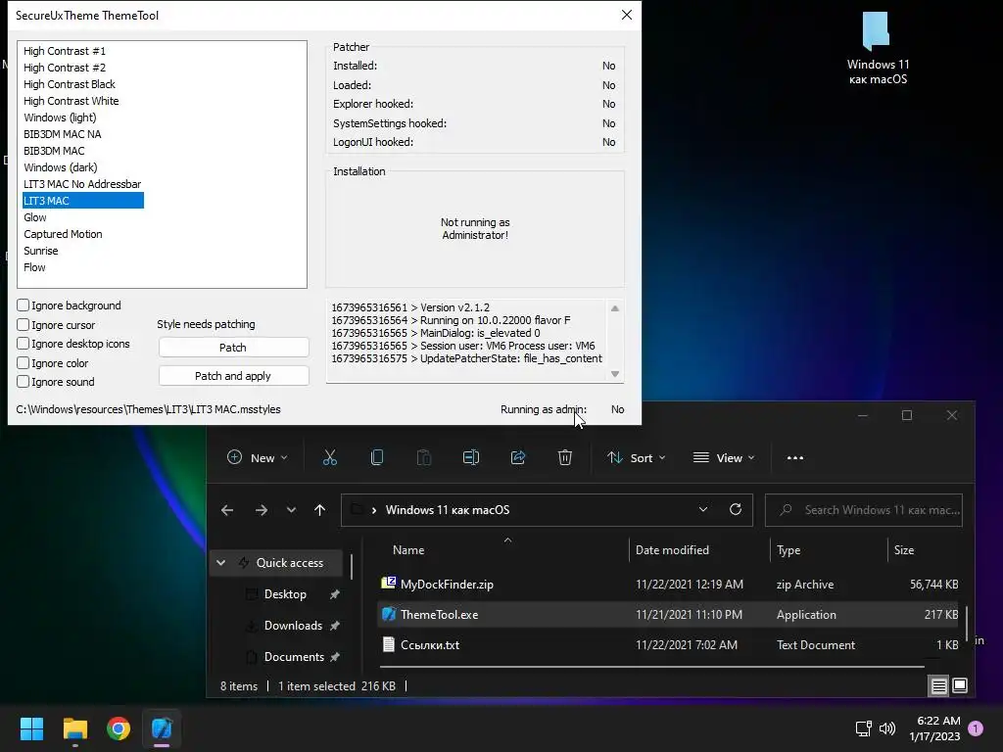The height and width of the screenshot is (752, 1003).
Task: Click the ThemeTool.exe file icon
Action: coord(388,614)
